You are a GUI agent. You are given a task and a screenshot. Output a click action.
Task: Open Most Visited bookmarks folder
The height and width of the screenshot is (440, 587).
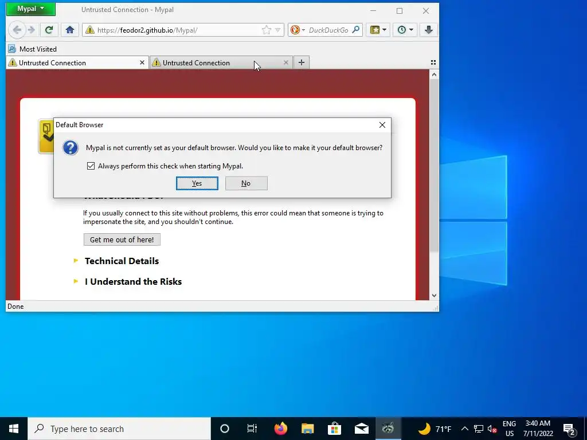pyautogui.click(x=33, y=49)
